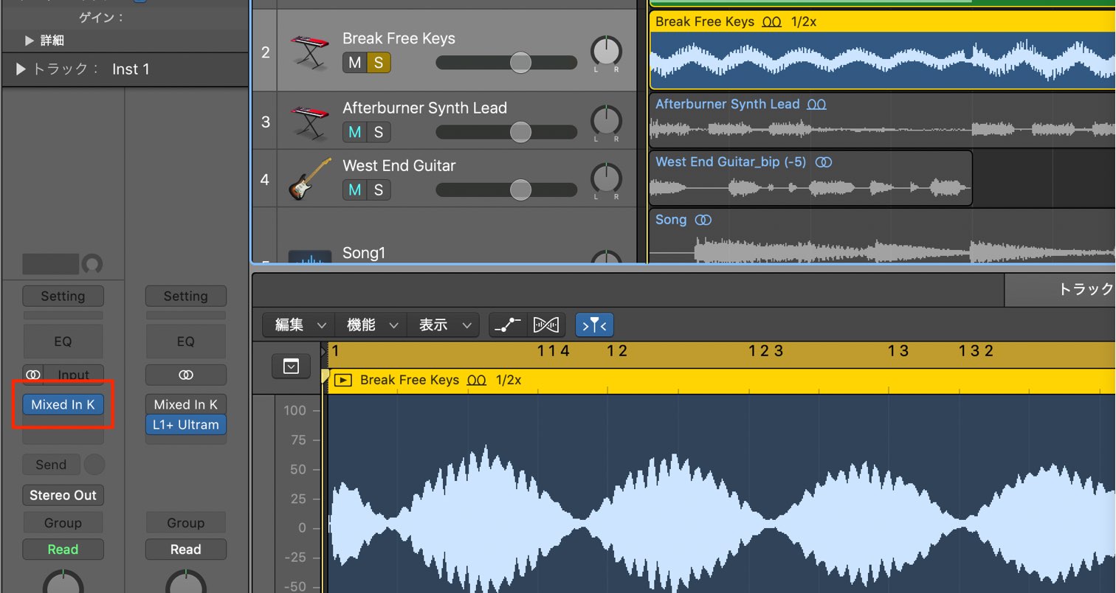Click the stereo icon on the Song region
Viewport: 1116px width, 593px height.
(703, 220)
